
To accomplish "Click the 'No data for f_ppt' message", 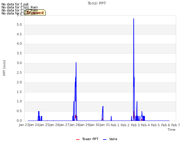I will coord(15,4).
